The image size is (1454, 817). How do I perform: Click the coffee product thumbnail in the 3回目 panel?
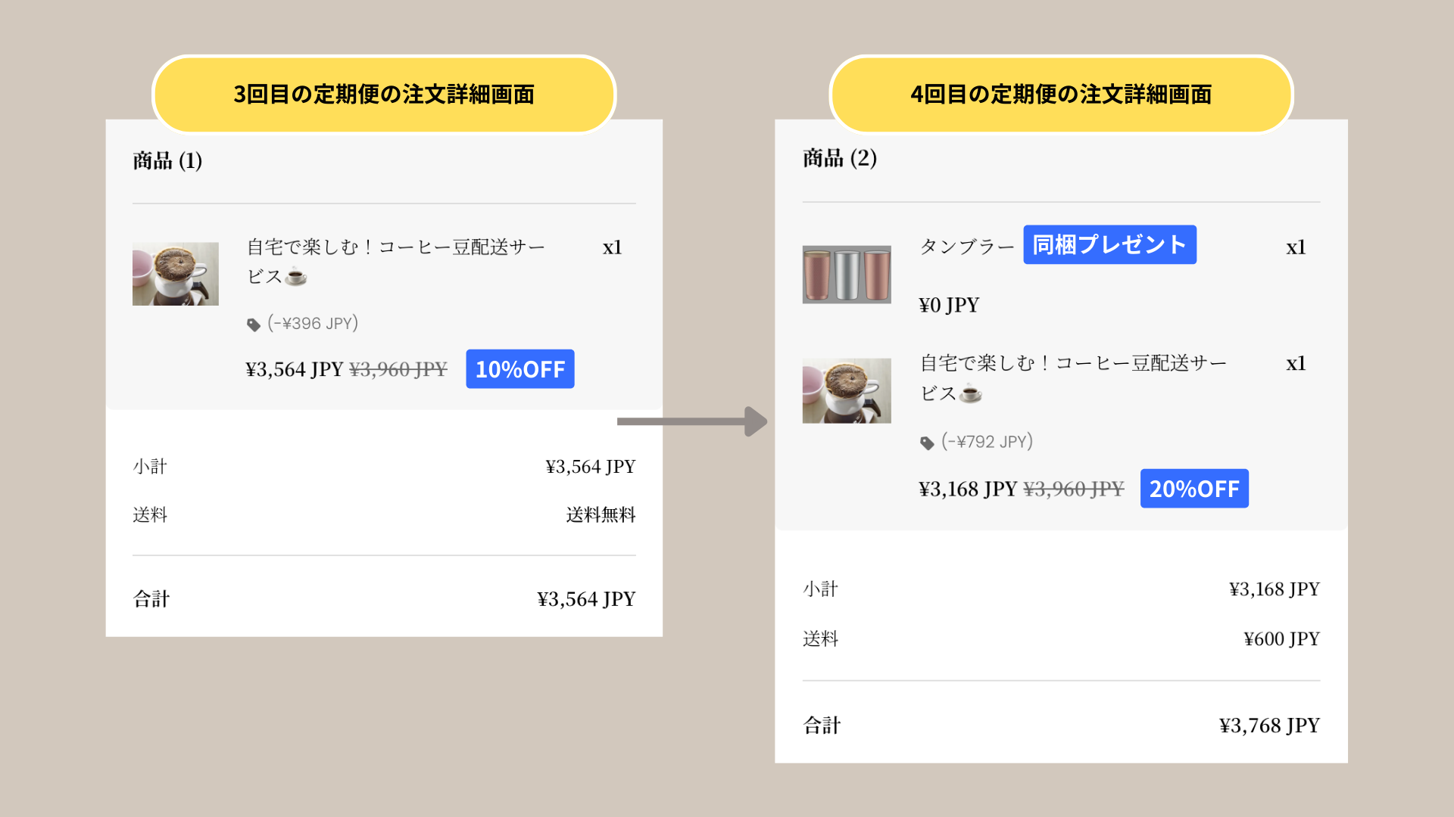176,274
